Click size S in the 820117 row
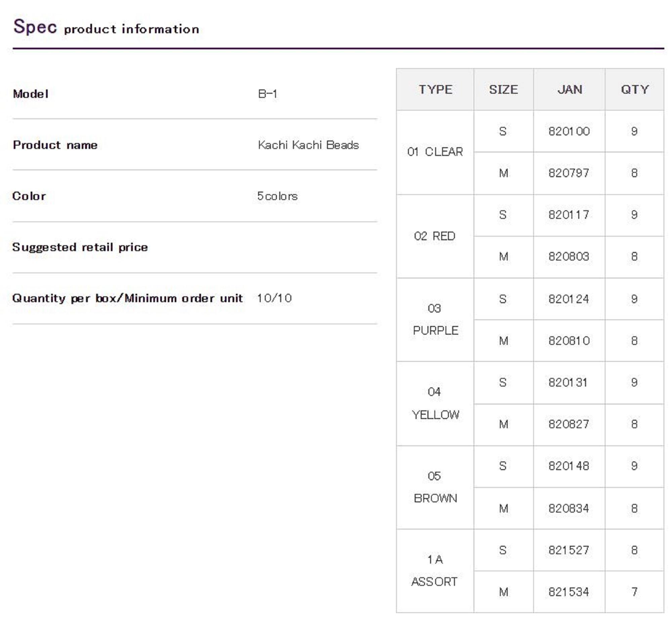Screen dimensions: 672x619 coord(503,215)
